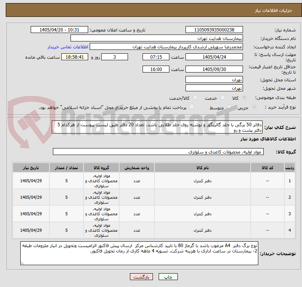Select the خدمت radio button

pos(223,97)
